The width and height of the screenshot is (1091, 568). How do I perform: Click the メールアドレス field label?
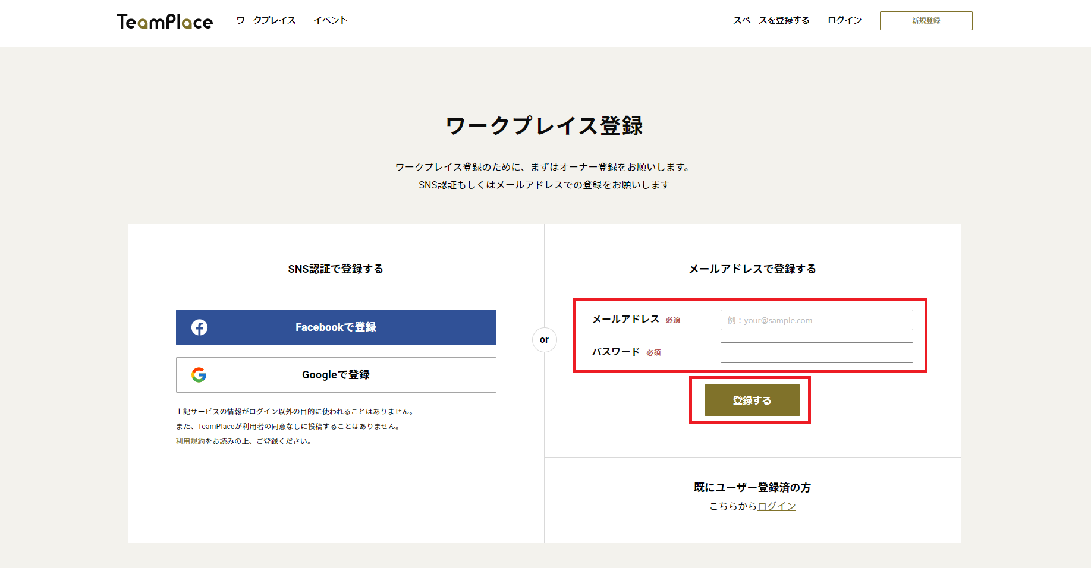pyautogui.click(x=625, y=320)
